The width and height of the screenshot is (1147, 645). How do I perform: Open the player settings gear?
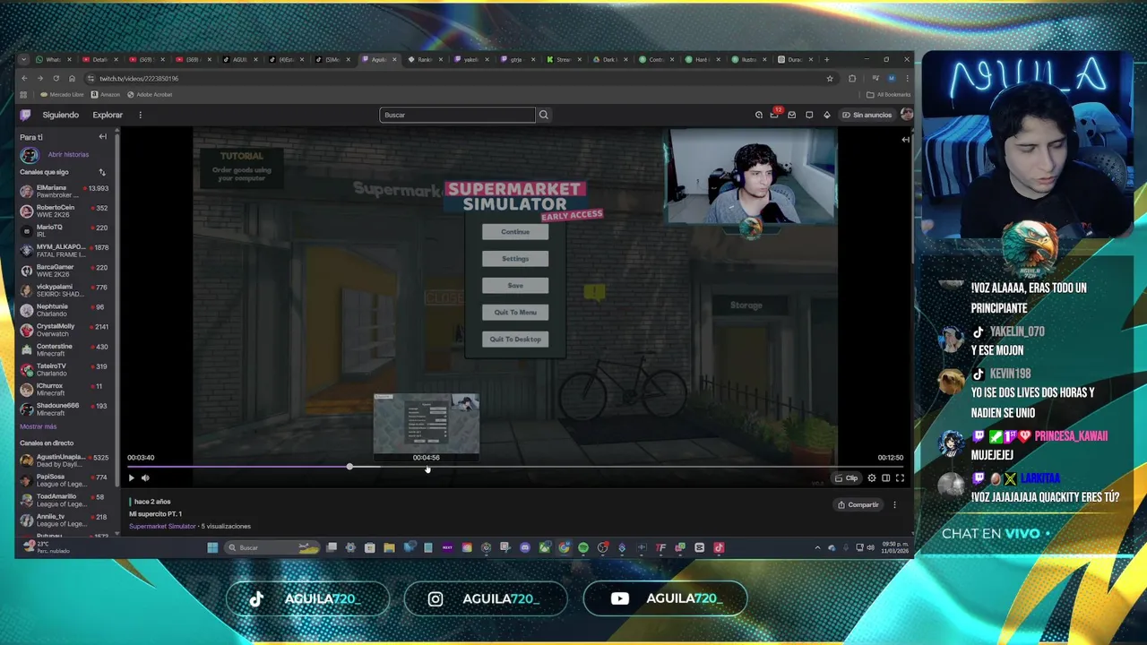871,478
